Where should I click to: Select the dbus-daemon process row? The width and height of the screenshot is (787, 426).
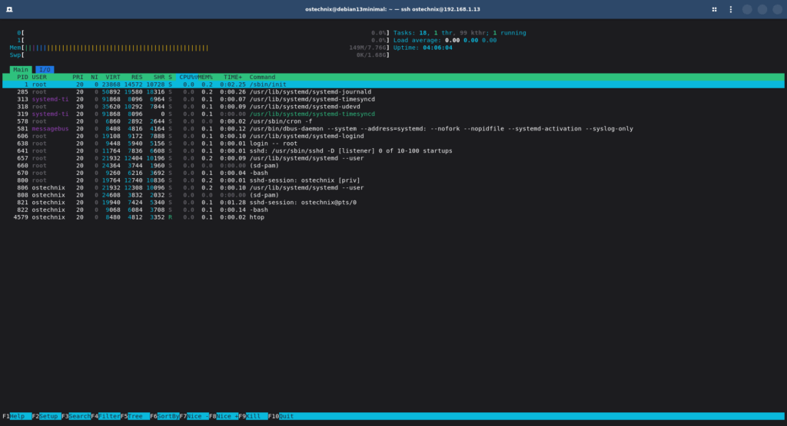pyautogui.click(x=393, y=129)
